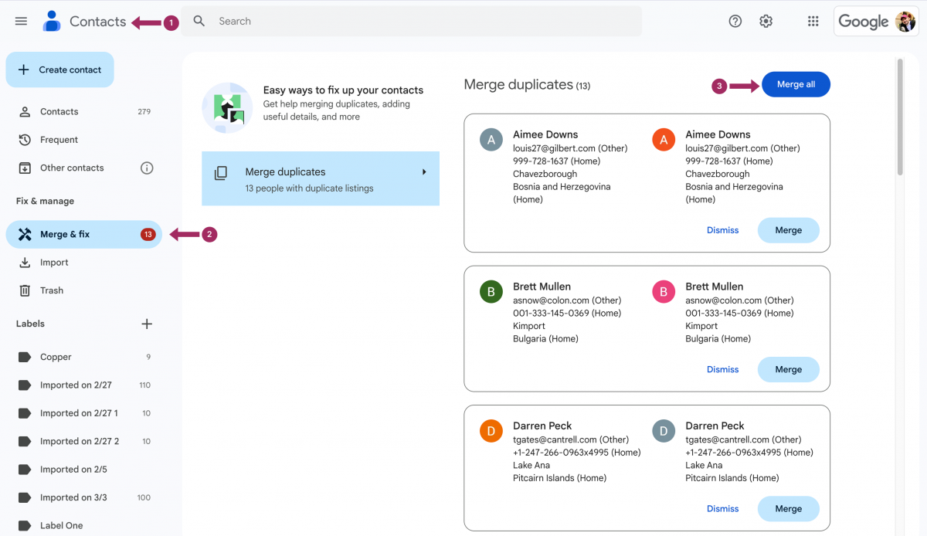Click the Imported on 2/27 1 label icon
Screen dimensions: 927x536
[25, 413]
